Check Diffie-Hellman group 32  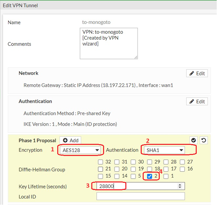pyautogui.click(x=101, y=162)
